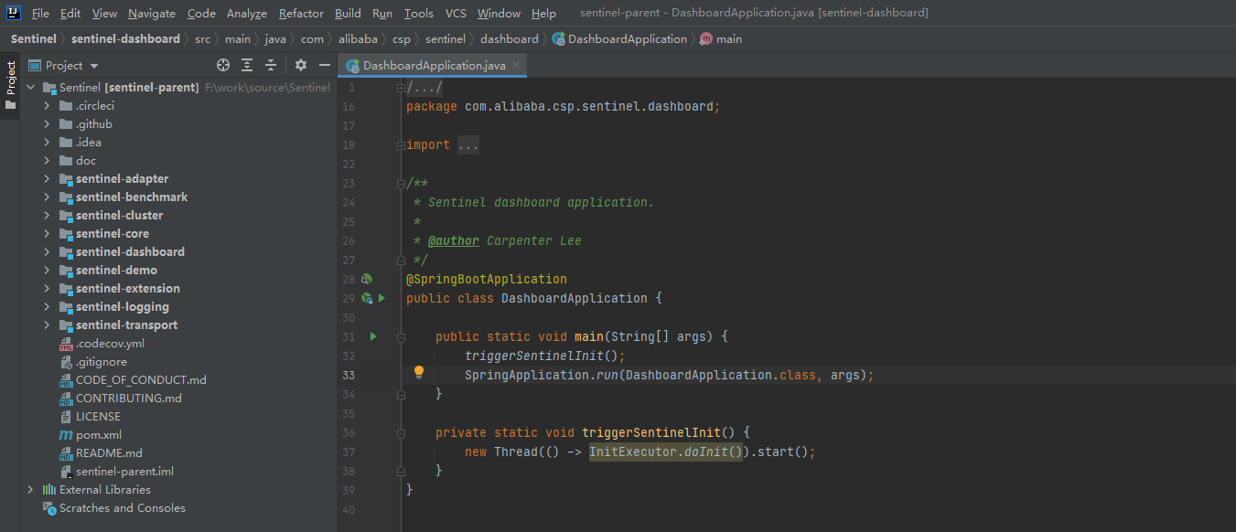
Task: Click the @SpringBootApplication annotation
Action: coord(487,279)
